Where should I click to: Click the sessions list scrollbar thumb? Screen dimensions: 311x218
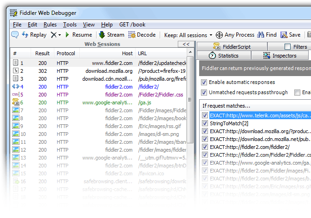190,100
